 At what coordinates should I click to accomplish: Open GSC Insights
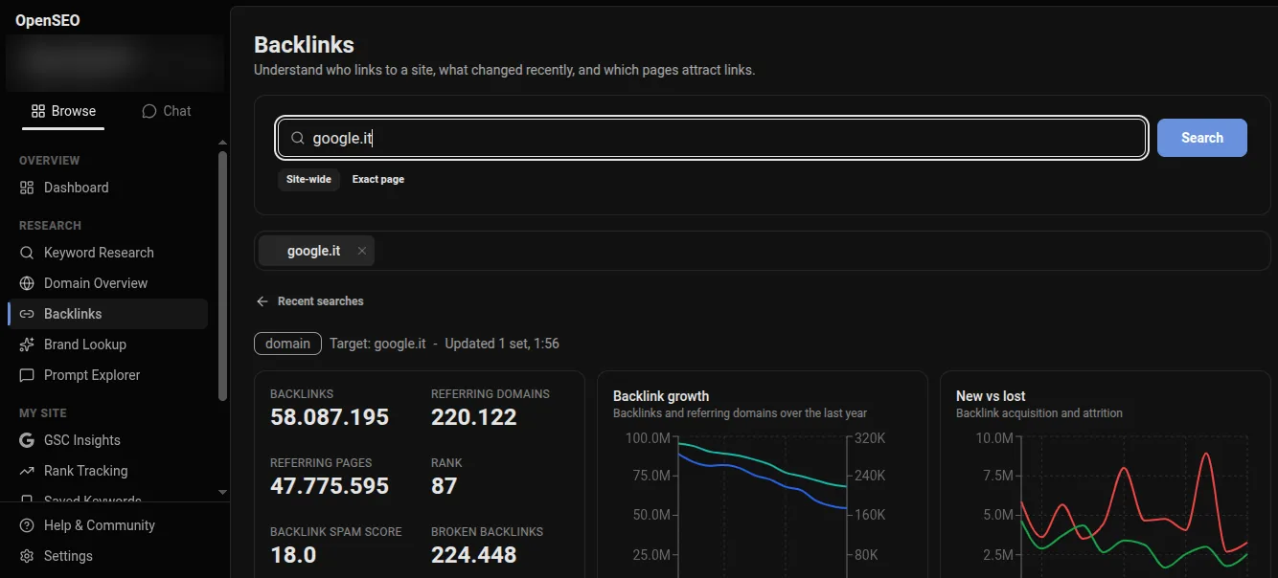coord(107,440)
